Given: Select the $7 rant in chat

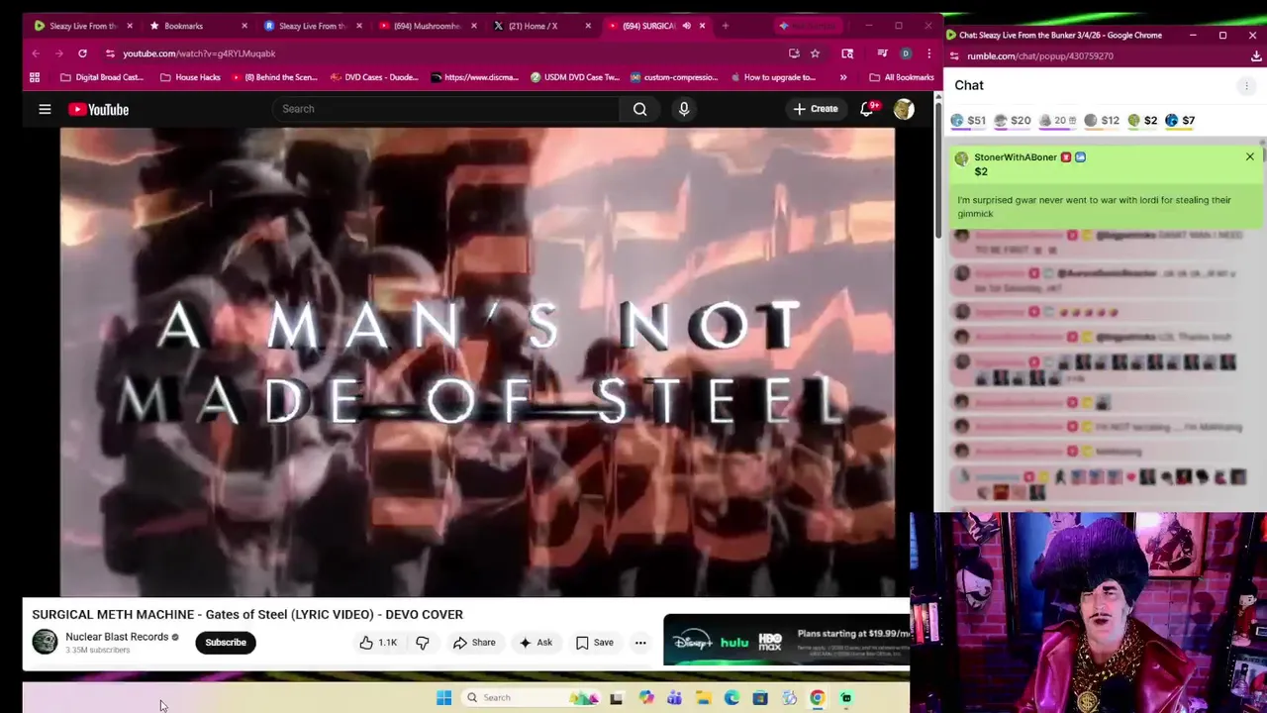Looking at the screenshot, I should 1180,121.
